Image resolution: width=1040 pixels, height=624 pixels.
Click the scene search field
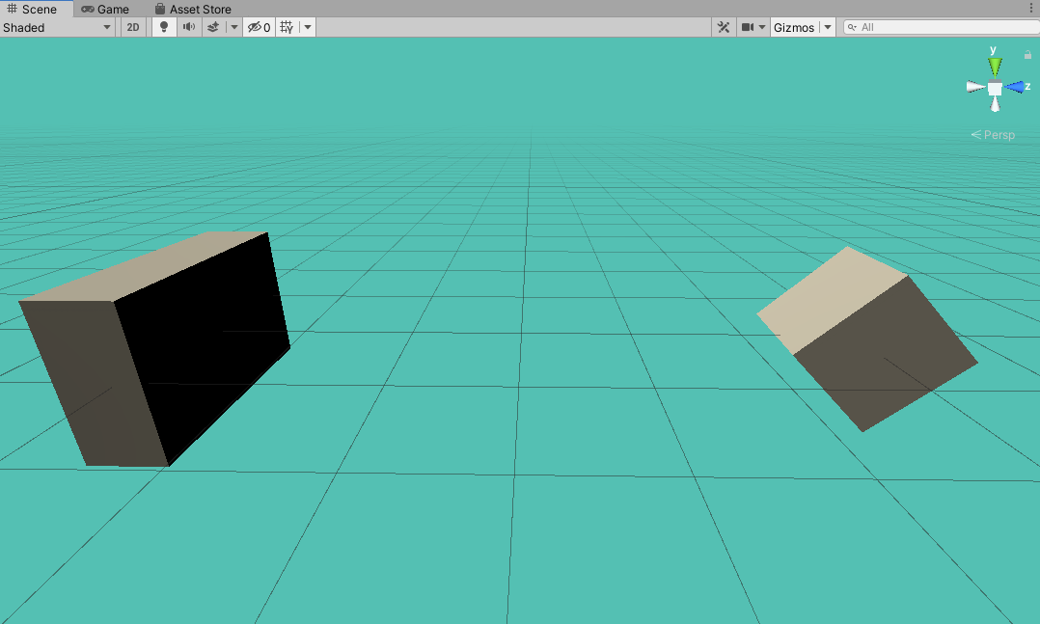pos(942,27)
